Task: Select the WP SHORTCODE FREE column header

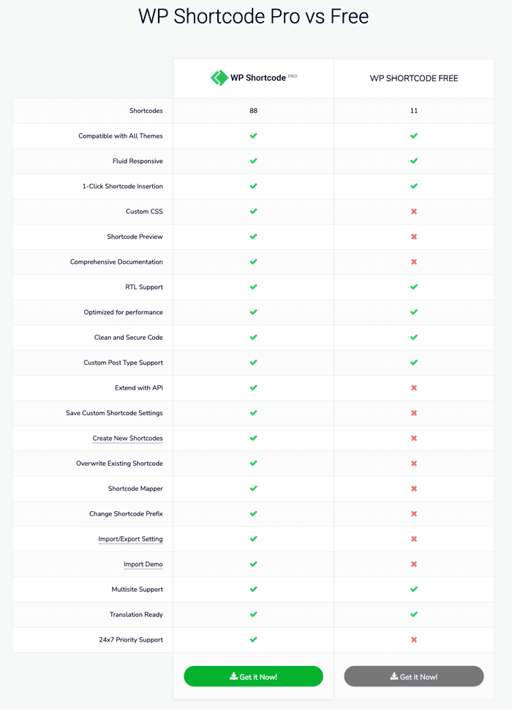Action: click(413, 78)
